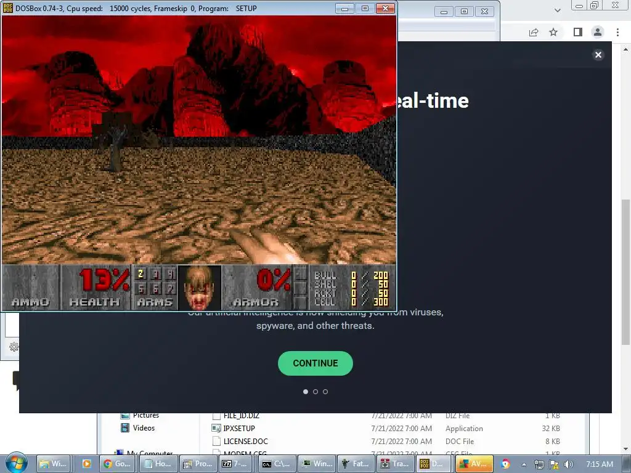631x473 pixels.
Task: Click the DOSBox title bar icon
Action: (x=7, y=8)
